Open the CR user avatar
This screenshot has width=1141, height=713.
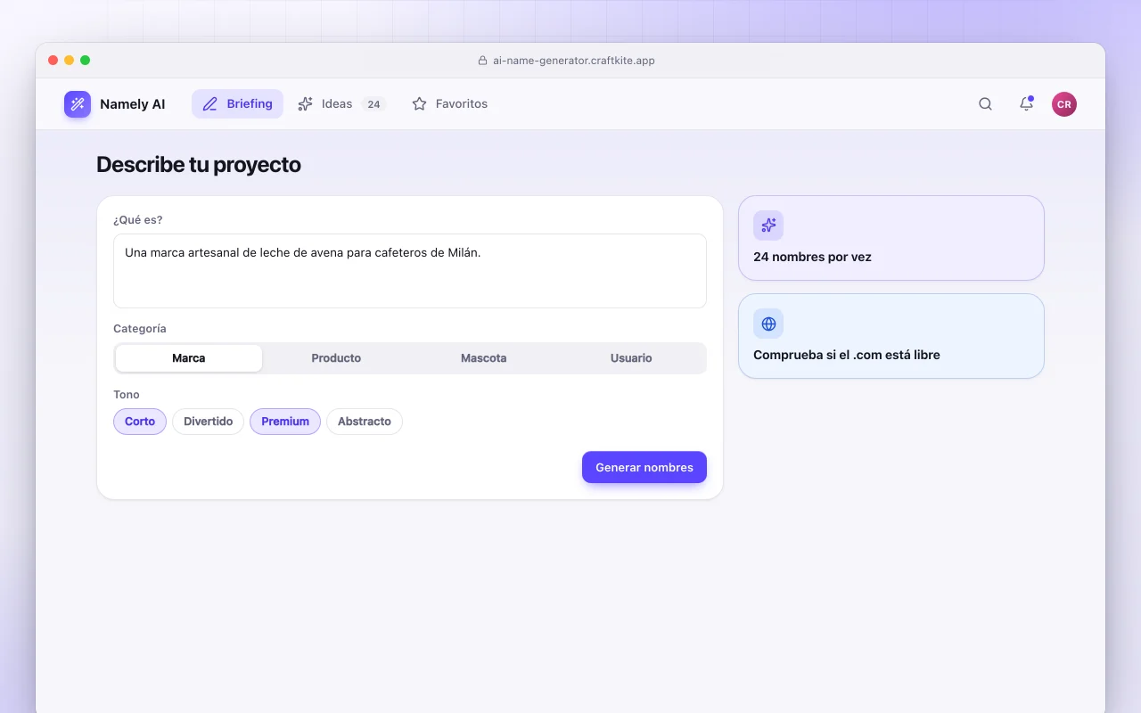tap(1064, 104)
